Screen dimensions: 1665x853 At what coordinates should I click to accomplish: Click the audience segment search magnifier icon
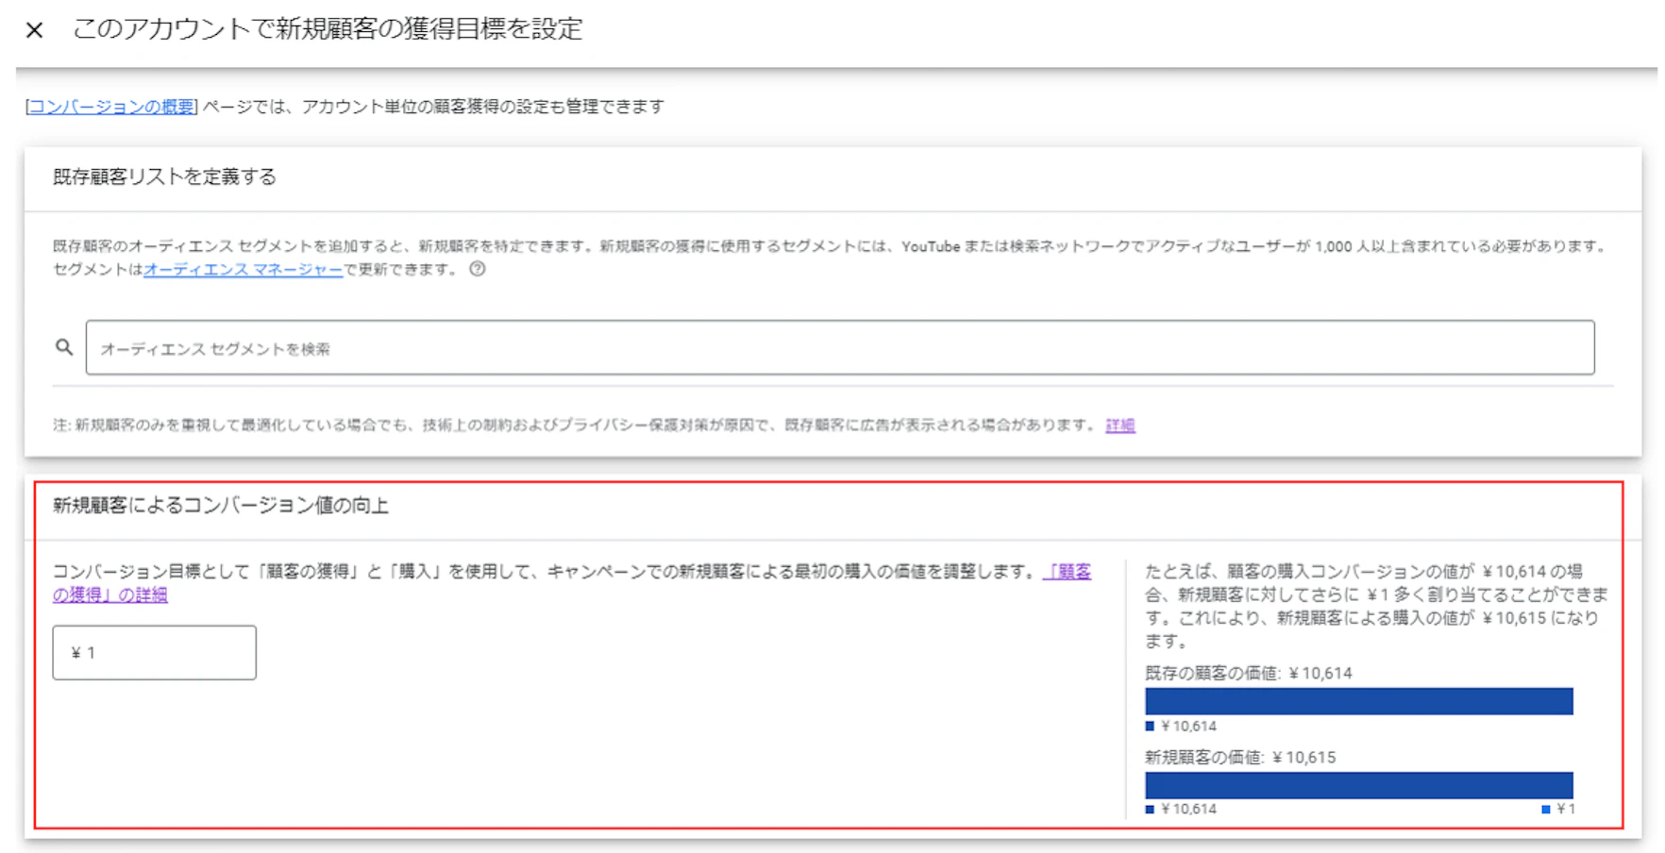pyautogui.click(x=63, y=347)
